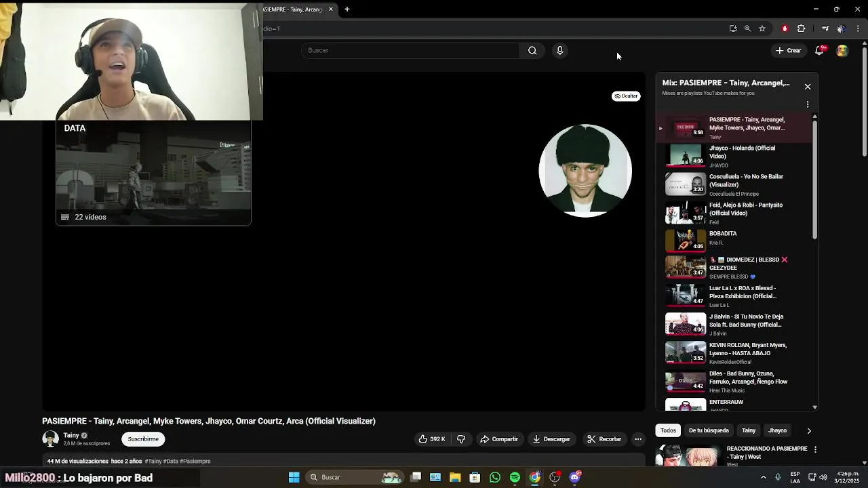Select the Tainy filter chip
The image size is (868, 488).
point(749,430)
